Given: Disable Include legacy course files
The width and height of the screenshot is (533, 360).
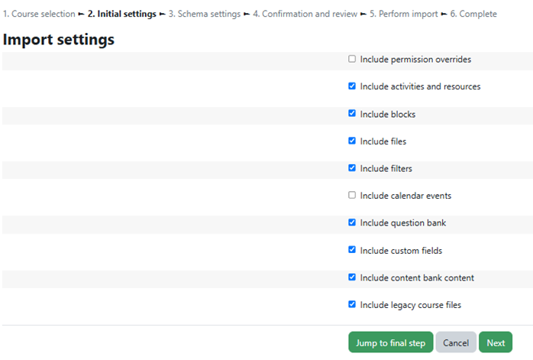Looking at the screenshot, I should (352, 304).
